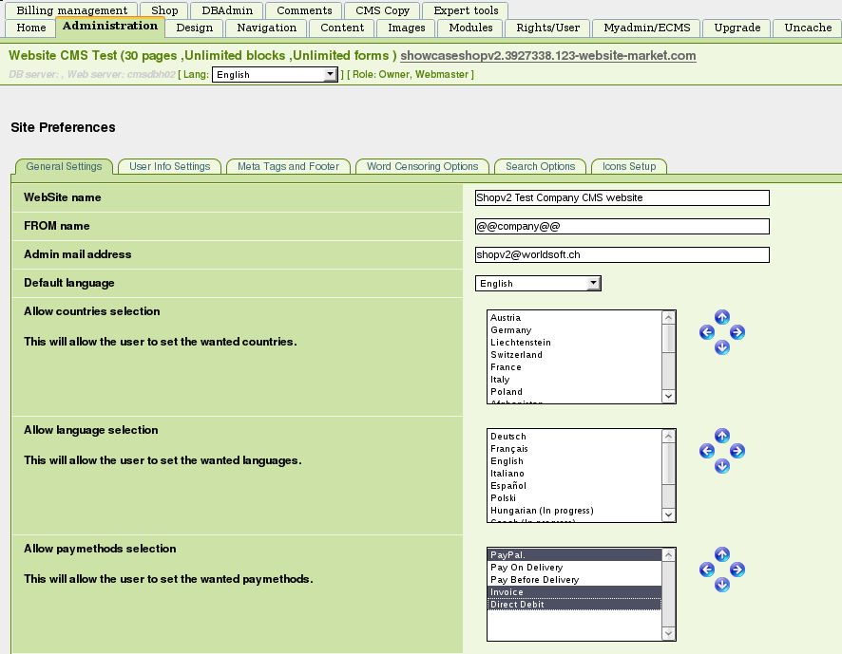Select Pay On Delivery in paymethods list
This screenshot has width=842, height=654.
coord(526,568)
